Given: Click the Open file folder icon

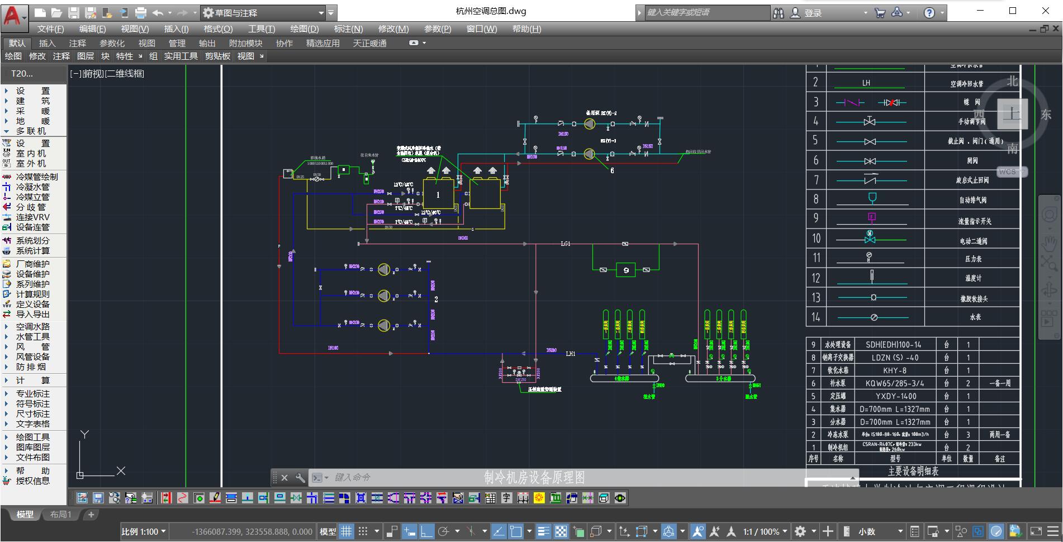Looking at the screenshot, I should [56, 12].
